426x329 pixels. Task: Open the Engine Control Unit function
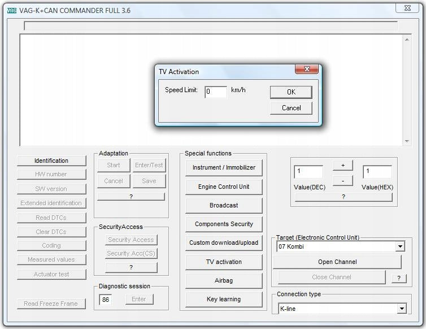click(x=224, y=187)
